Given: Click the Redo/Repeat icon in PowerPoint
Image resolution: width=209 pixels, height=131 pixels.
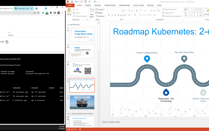Looking at the screenshot, I should click(81, 2).
